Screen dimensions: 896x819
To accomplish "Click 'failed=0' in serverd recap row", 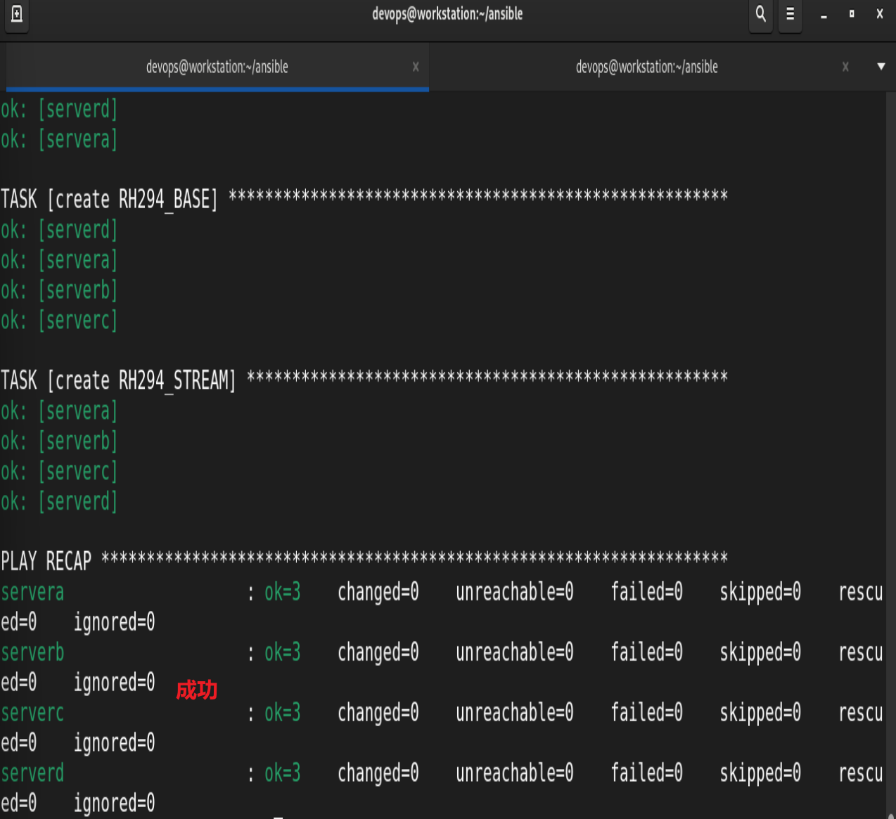I will point(647,773).
